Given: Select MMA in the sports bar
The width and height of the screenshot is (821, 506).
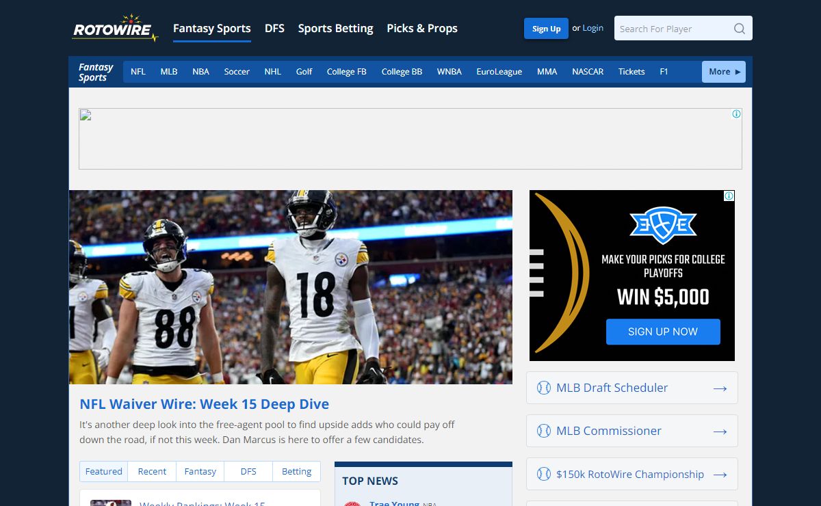Looking at the screenshot, I should (x=547, y=72).
